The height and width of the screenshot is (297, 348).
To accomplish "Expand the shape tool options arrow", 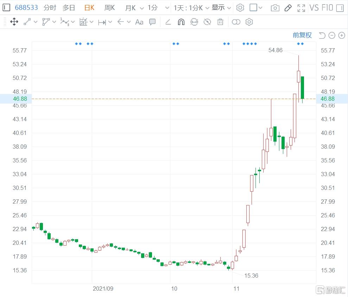I will [54, 22].
